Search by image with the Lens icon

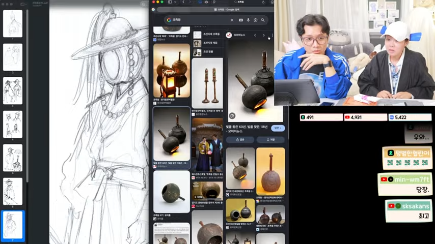[256, 20]
